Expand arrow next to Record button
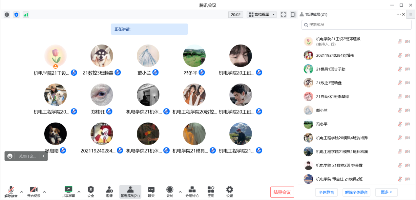 pos(180,192)
